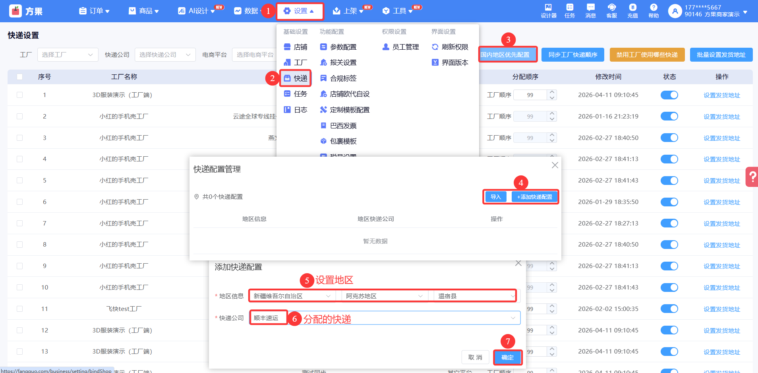
Task: Open 定制模板配置 template configuration
Action: coord(345,110)
